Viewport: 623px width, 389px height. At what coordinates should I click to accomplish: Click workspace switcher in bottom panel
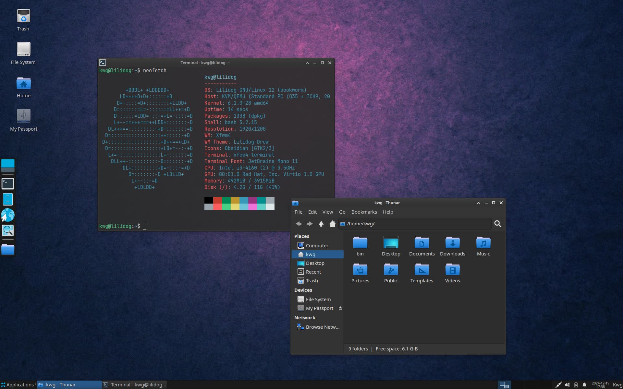[504, 385]
